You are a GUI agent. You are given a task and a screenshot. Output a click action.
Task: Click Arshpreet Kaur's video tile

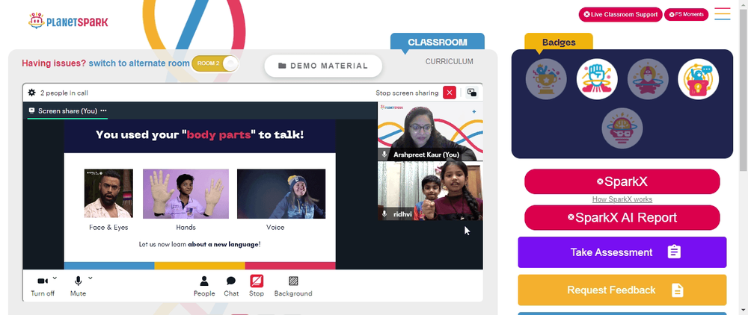click(x=430, y=131)
